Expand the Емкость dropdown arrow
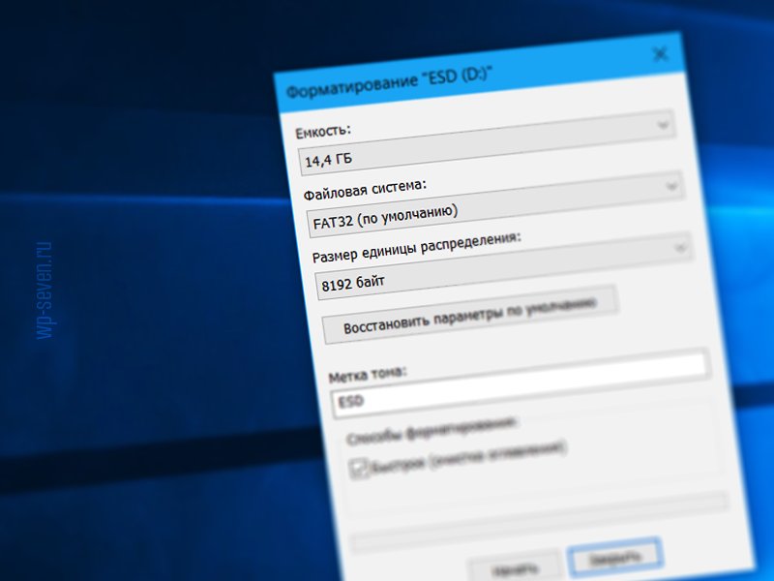The width and height of the screenshot is (774, 581). pos(664,125)
